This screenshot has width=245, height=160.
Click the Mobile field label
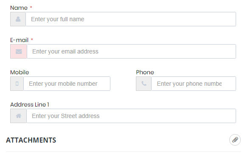20,72
